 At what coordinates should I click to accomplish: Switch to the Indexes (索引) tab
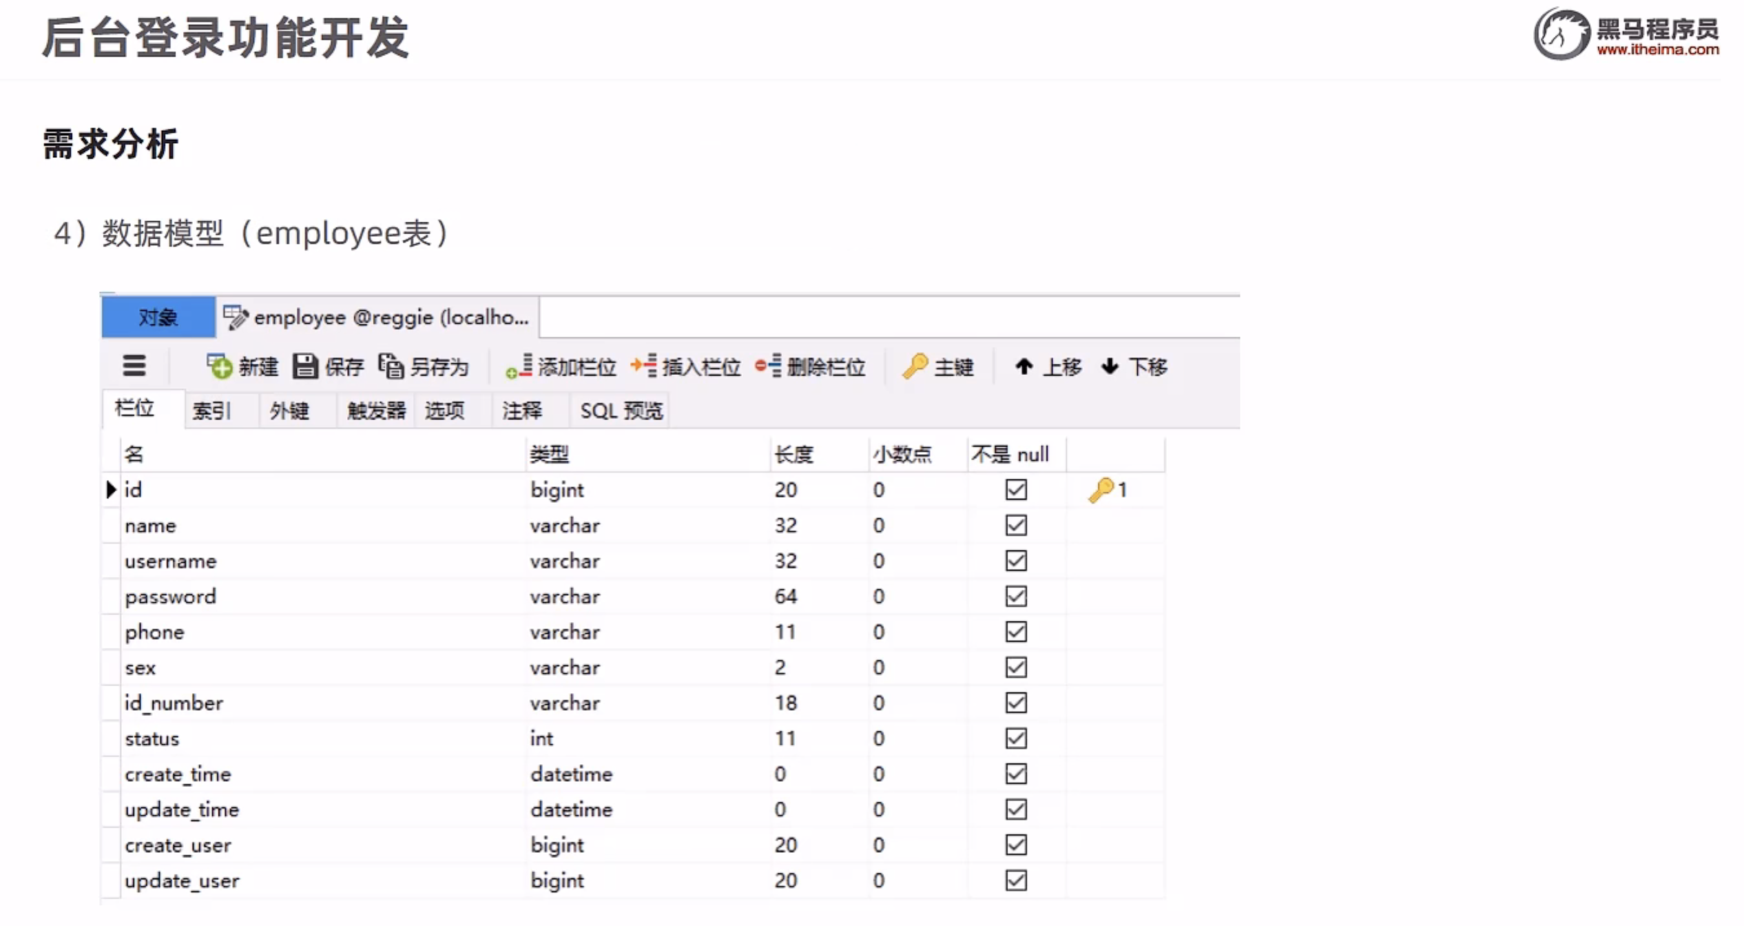(211, 410)
